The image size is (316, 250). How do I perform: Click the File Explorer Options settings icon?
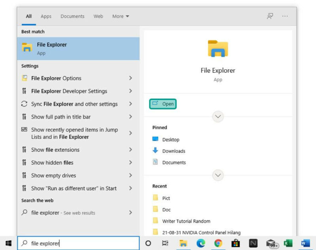[24, 78]
